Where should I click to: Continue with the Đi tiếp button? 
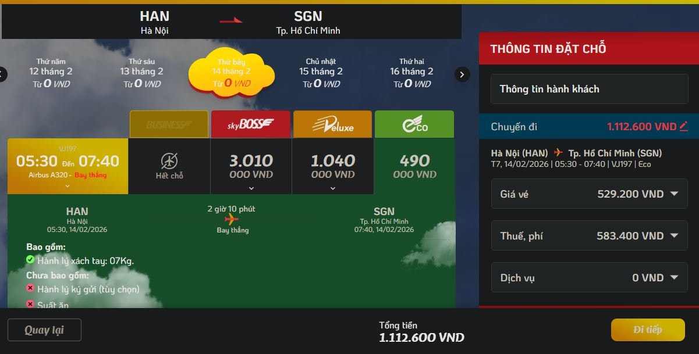coord(648,330)
